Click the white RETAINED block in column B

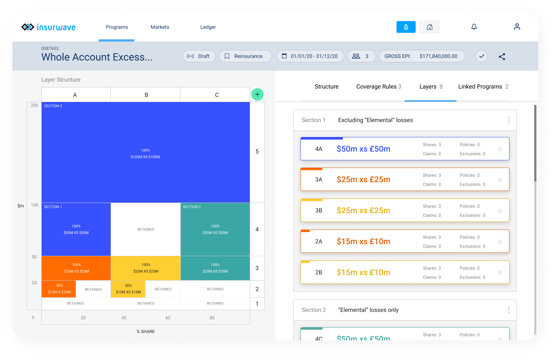pyautogui.click(x=146, y=230)
